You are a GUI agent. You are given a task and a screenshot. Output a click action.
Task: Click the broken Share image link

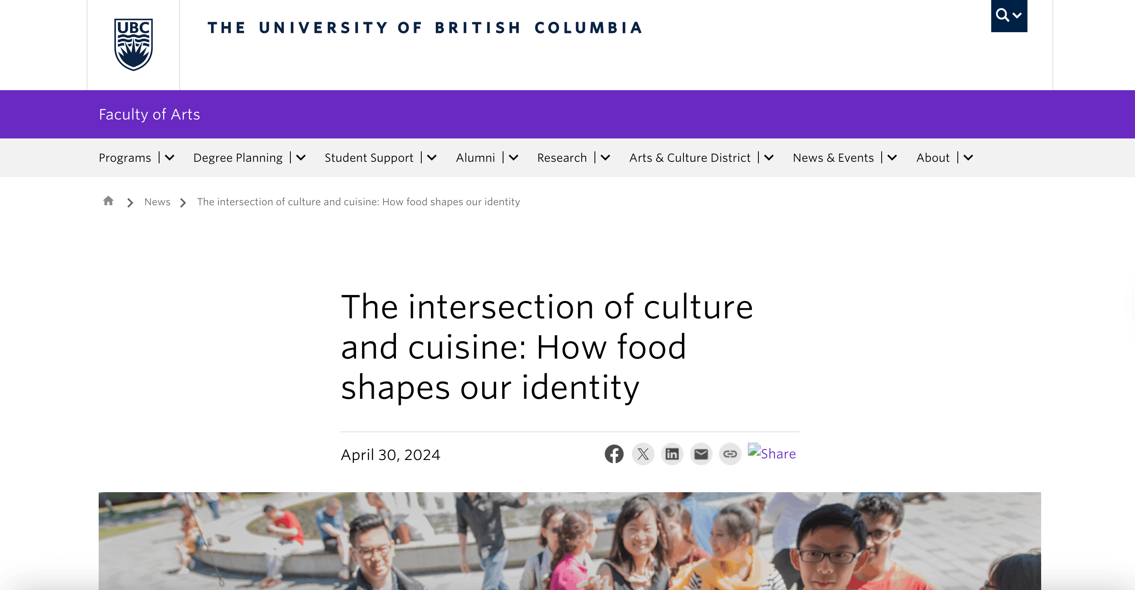[772, 453]
